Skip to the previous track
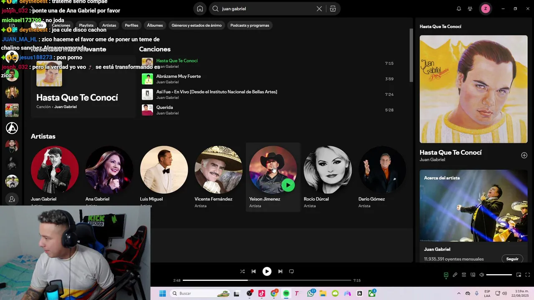Image resolution: width=534 pixels, height=300 pixels. (254, 271)
